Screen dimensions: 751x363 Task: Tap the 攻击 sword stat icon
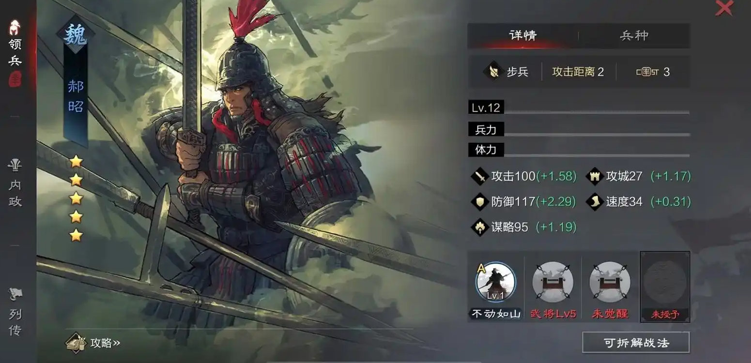coord(480,176)
